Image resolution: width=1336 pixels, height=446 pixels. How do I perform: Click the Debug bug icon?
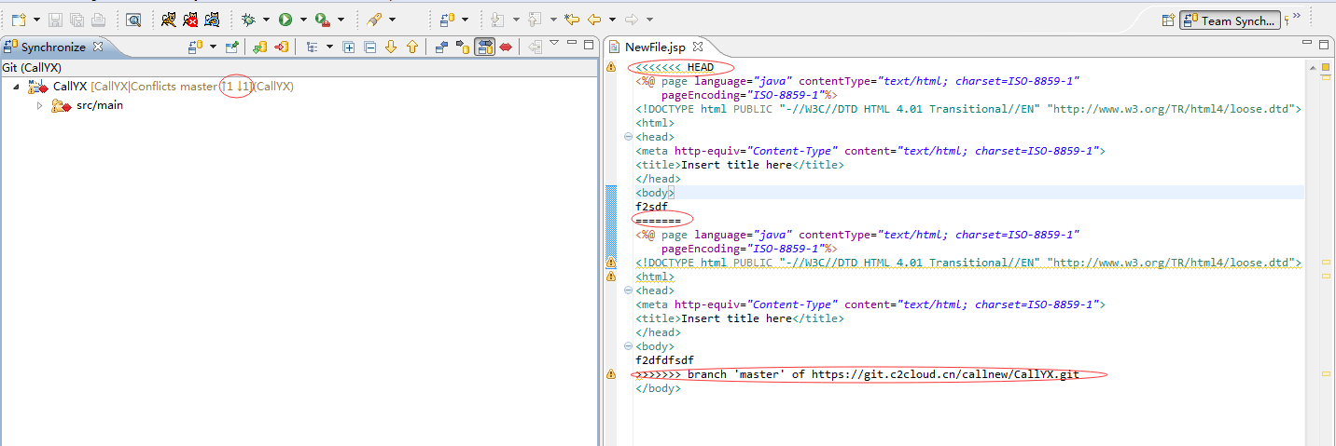tap(248, 19)
